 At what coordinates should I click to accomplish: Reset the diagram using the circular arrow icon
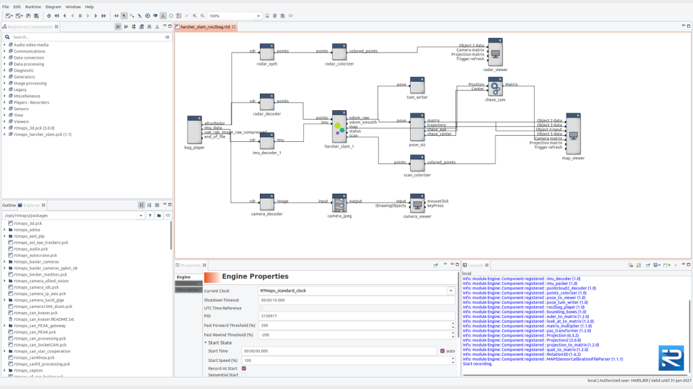49,16
